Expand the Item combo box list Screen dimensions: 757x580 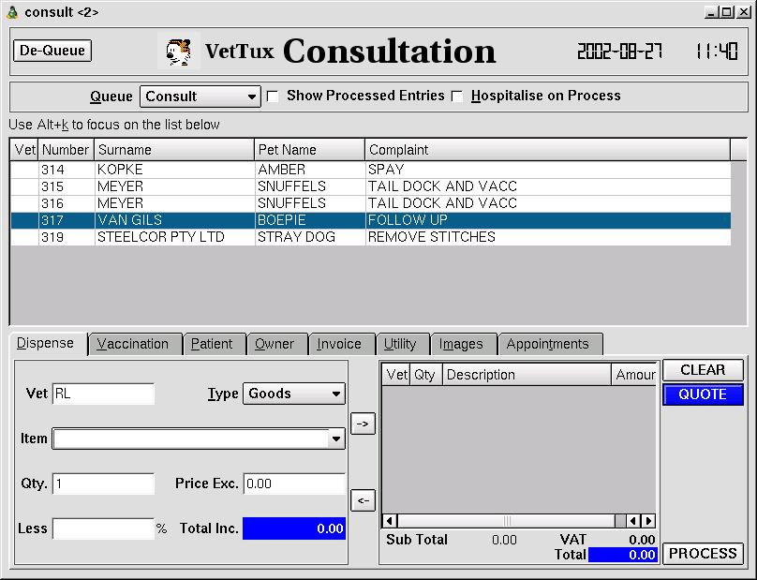[x=336, y=439]
